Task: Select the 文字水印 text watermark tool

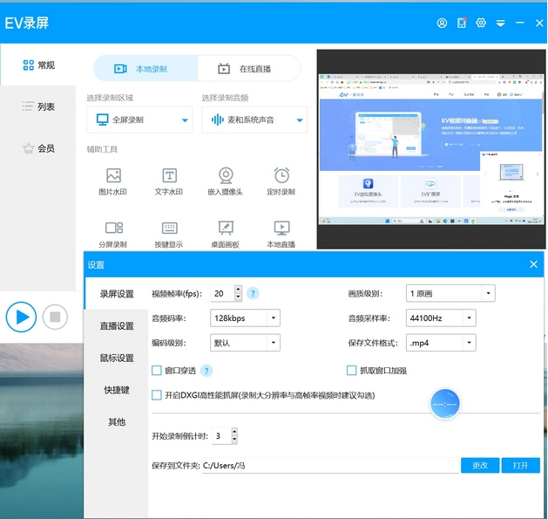Action: coord(169,181)
